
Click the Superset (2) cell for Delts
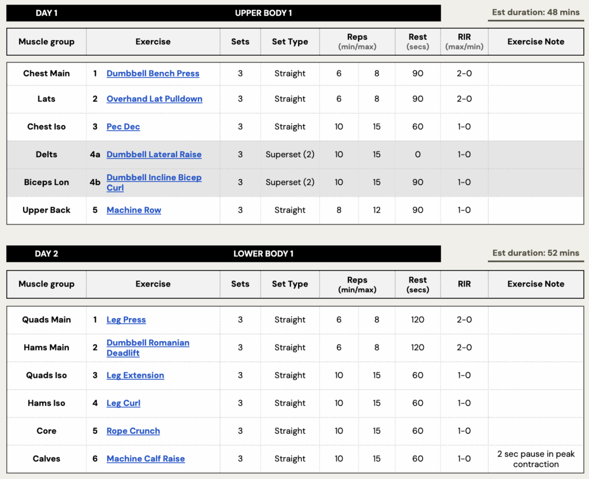point(290,154)
